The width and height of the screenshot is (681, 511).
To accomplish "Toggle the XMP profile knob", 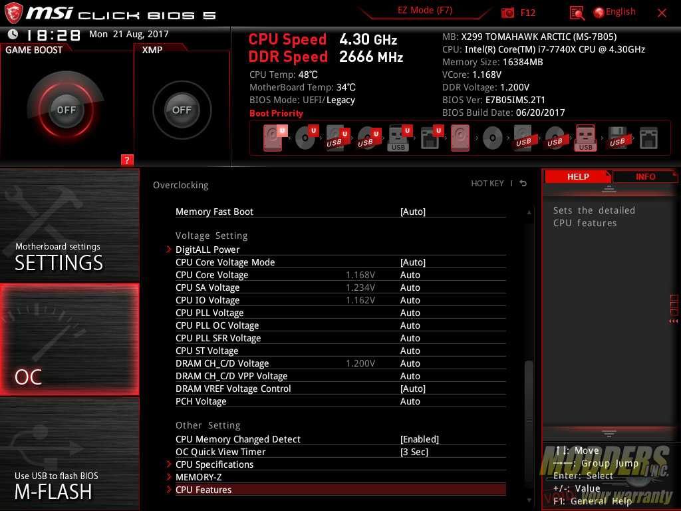I will (x=182, y=110).
